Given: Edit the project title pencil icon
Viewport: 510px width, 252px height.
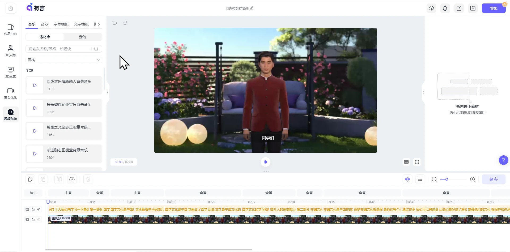Looking at the screenshot, I should click(x=252, y=8).
